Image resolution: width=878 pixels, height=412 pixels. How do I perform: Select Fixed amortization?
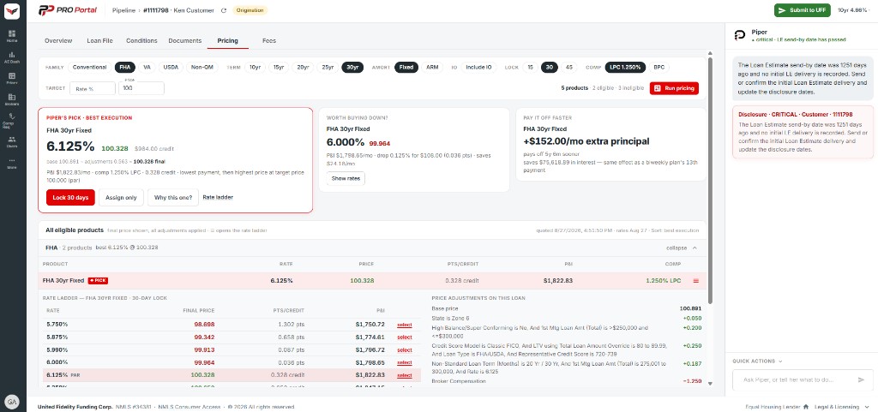click(x=406, y=67)
